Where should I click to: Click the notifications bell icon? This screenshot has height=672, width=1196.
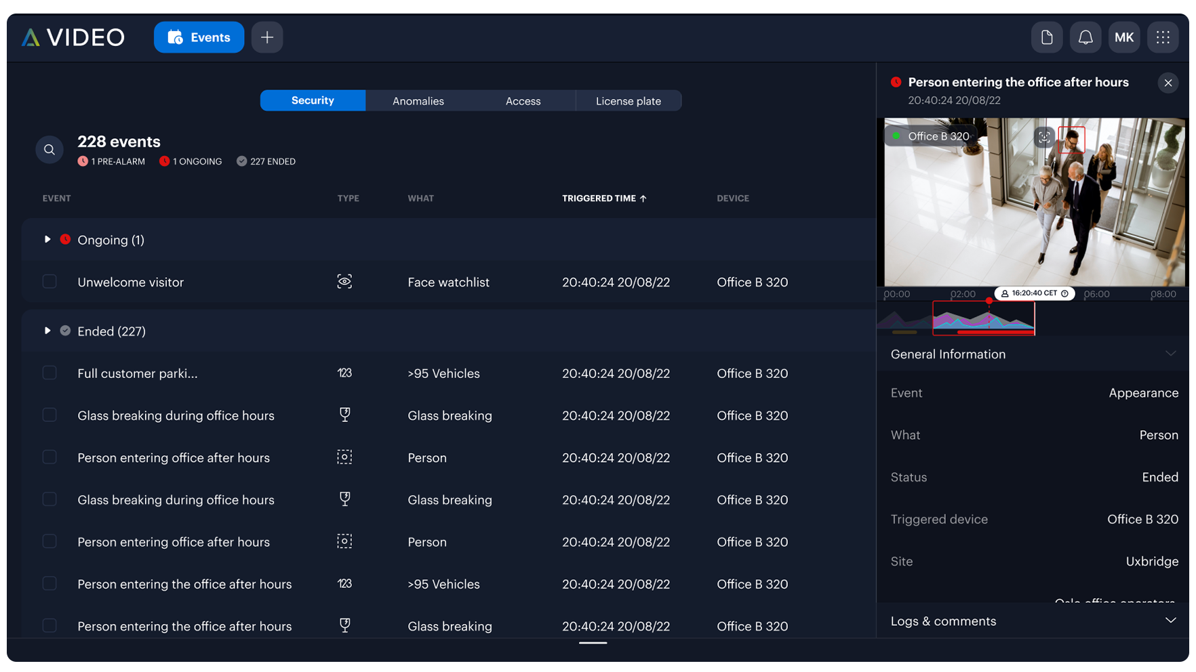click(x=1085, y=37)
